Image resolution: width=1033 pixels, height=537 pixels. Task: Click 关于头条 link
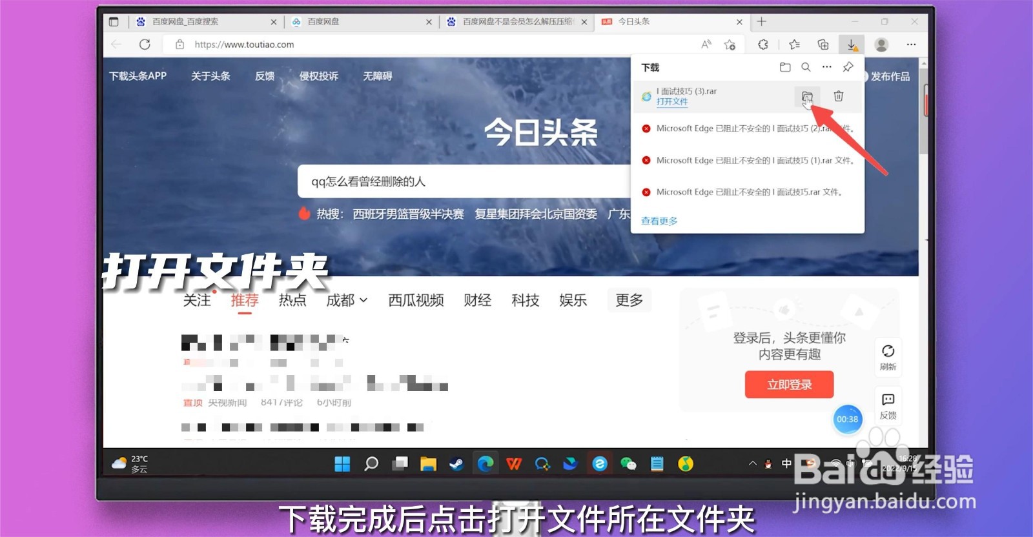(210, 76)
